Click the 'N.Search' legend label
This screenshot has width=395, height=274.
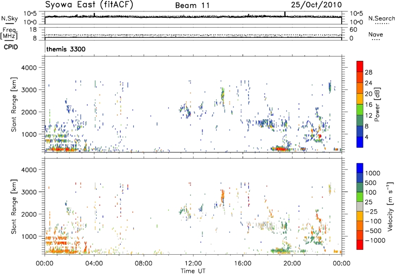tap(381, 18)
